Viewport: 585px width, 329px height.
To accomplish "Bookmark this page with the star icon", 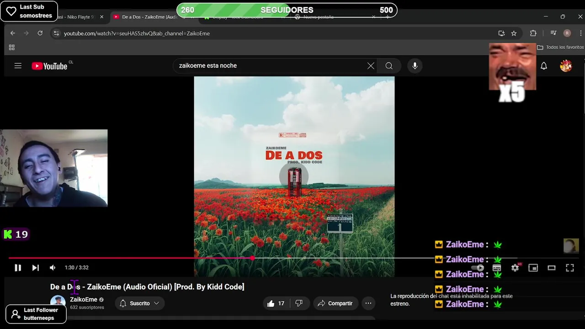I will 514,33.
